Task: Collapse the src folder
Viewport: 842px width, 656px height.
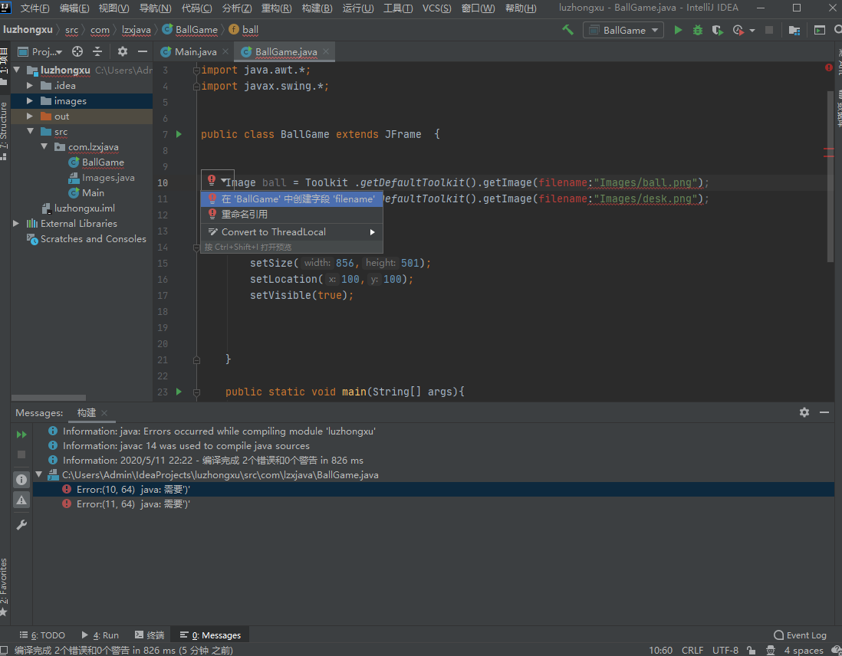Action: click(30, 132)
